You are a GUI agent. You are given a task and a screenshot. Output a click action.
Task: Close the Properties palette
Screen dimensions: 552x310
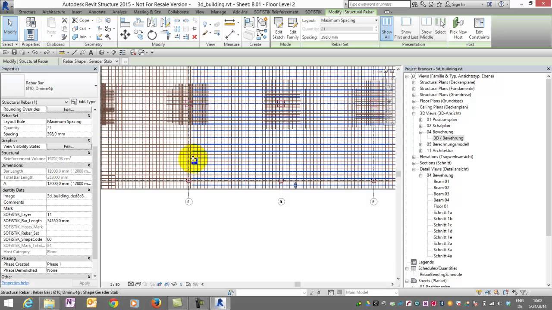pyautogui.click(x=95, y=69)
